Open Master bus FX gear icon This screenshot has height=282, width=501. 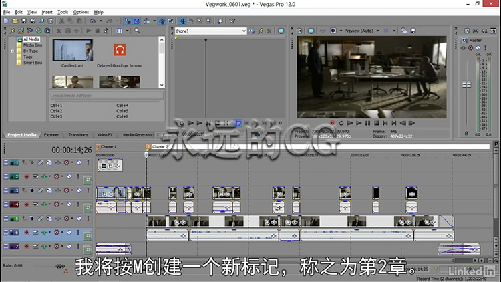click(x=471, y=48)
